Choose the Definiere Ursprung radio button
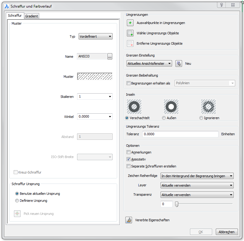 (17, 201)
